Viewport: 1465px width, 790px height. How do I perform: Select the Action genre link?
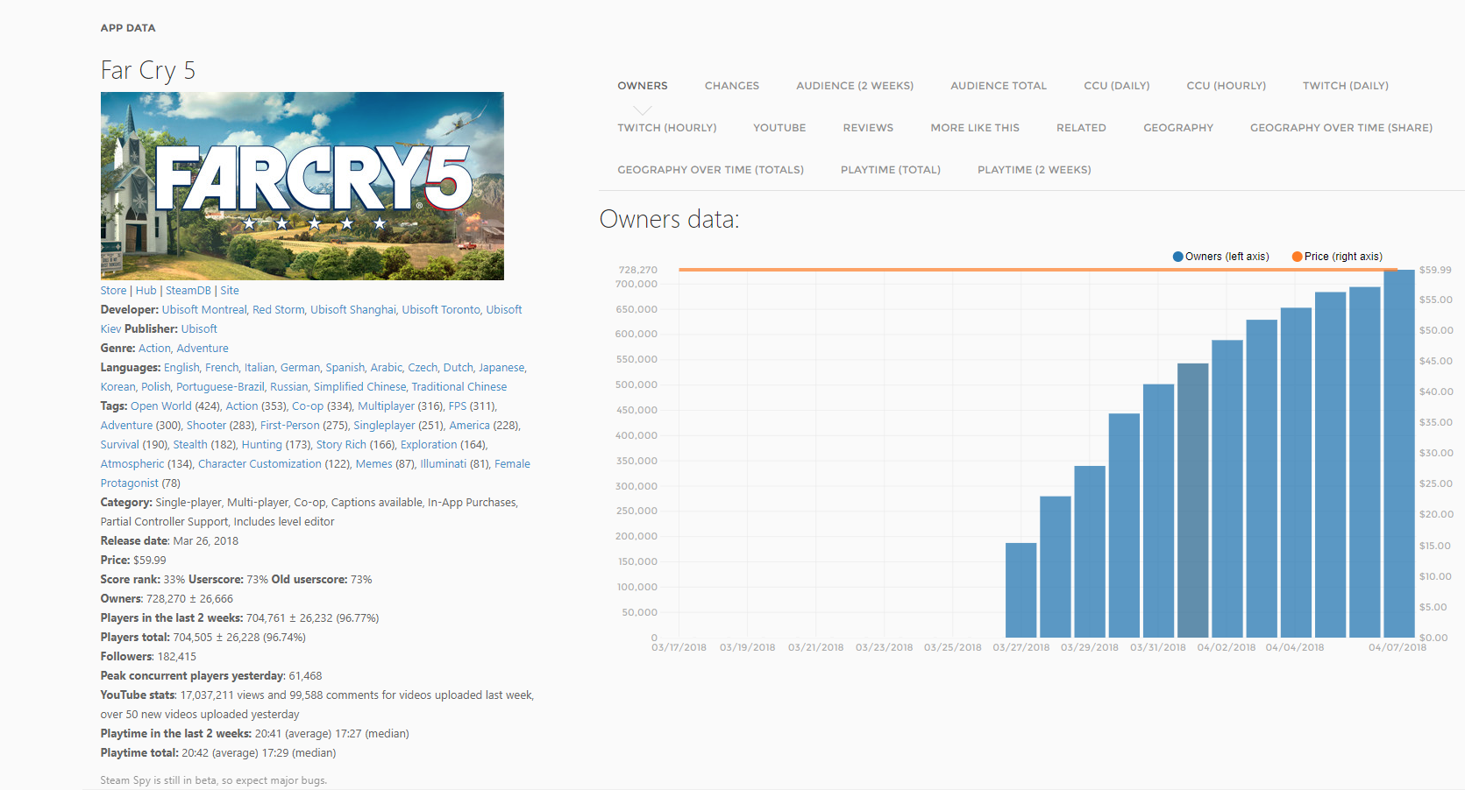tap(154, 349)
